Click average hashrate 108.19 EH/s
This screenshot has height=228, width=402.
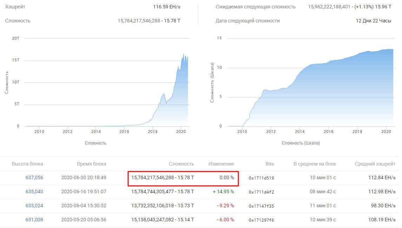pyautogui.click(x=382, y=220)
